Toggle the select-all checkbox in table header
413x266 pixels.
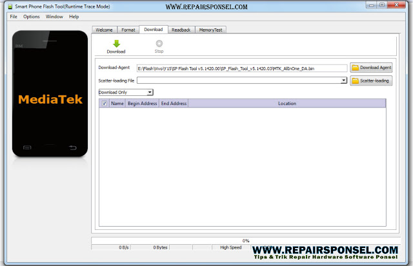(x=105, y=103)
